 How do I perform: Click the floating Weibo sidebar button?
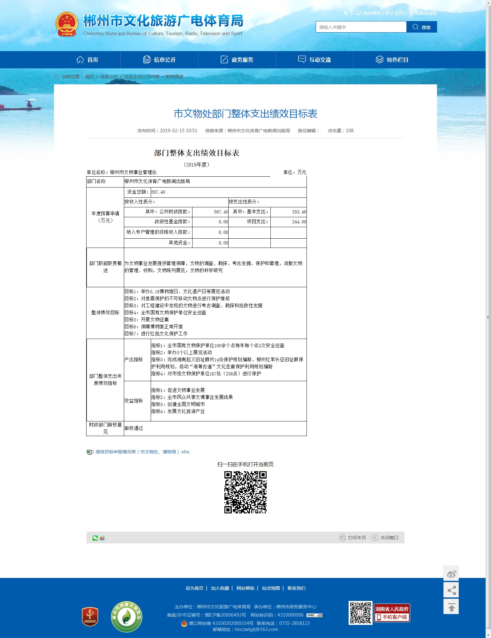[x=451, y=573]
